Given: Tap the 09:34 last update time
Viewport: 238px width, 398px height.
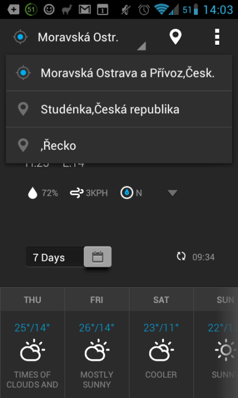Looking at the screenshot, I should 203,257.
